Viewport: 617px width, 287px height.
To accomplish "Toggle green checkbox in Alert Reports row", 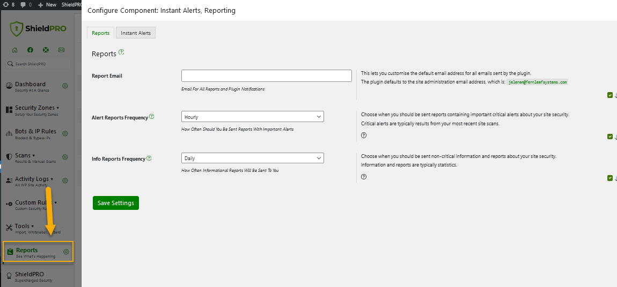I will coord(610,137).
